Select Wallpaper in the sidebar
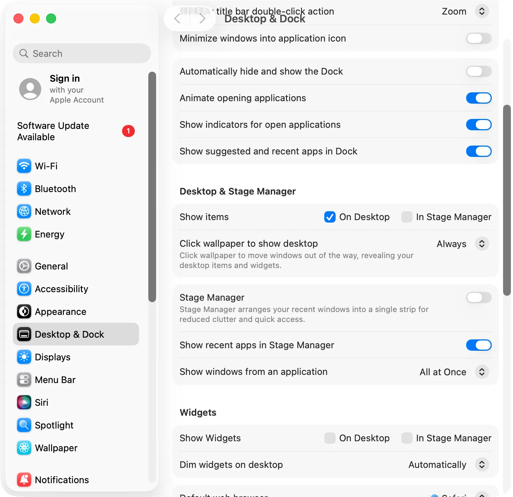This screenshot has height=497, width=513. pos(76,448)
